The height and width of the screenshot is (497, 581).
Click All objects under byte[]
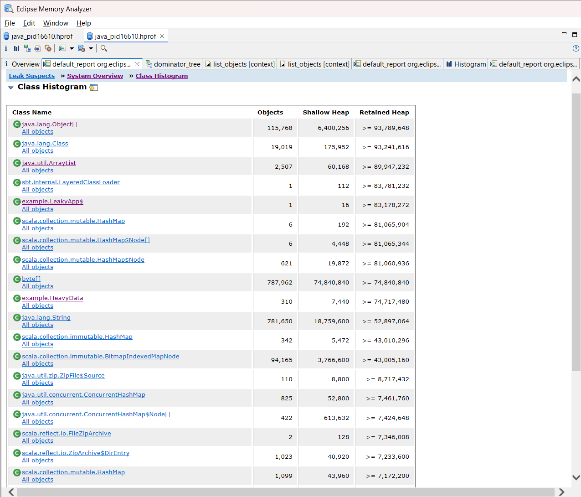click(37, 286)
